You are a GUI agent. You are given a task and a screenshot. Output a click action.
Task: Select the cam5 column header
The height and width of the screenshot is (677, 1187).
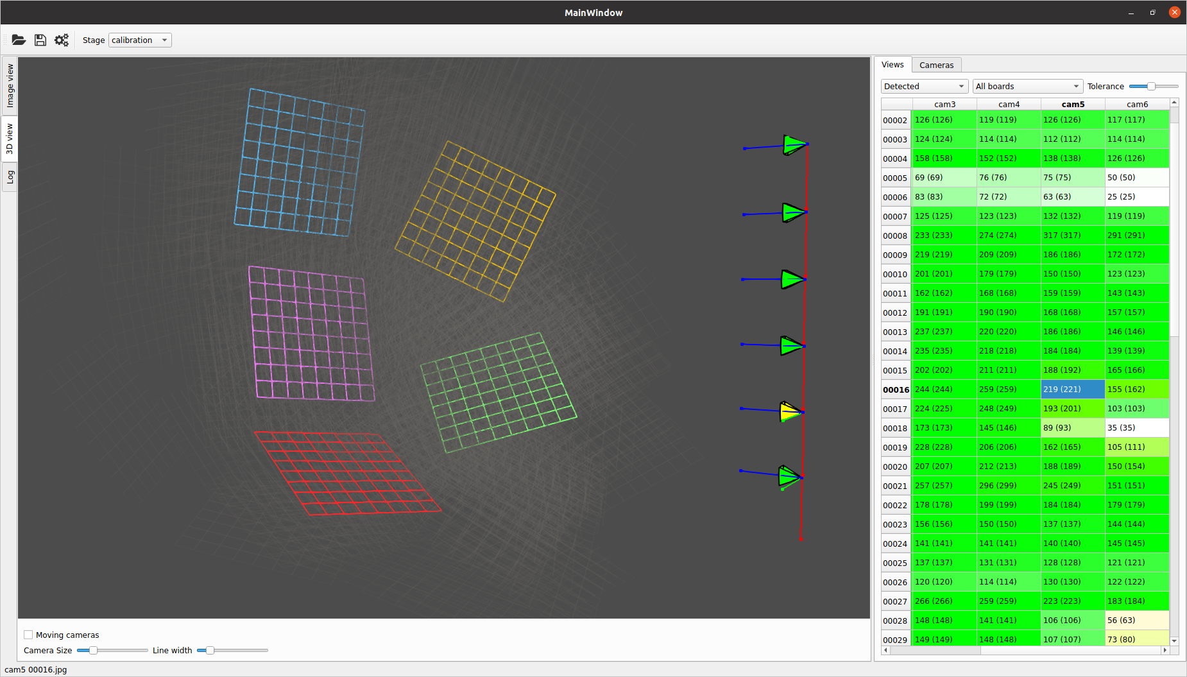pos(1073,104)
